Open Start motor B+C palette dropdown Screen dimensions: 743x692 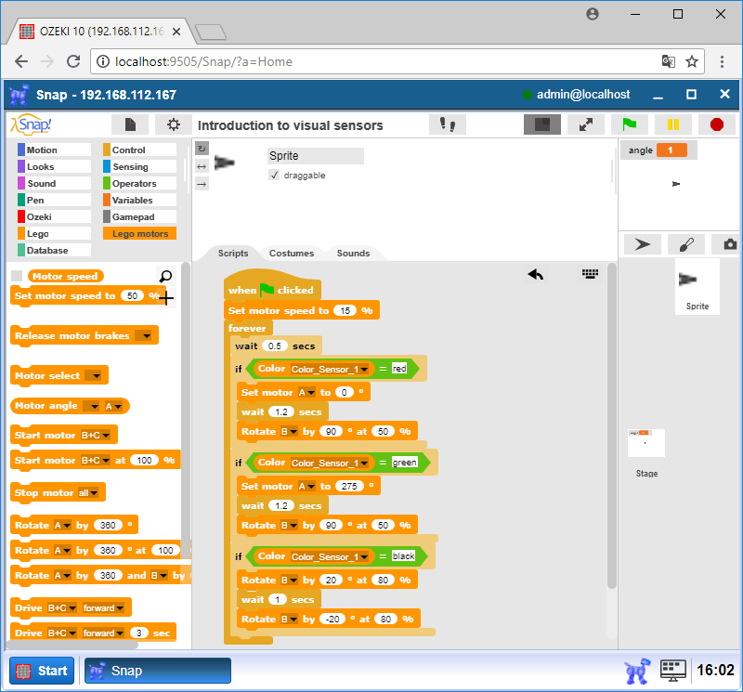click(x=96, y=435)
